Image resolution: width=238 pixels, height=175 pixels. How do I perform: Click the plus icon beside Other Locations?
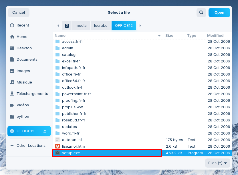tap(12, 146)
